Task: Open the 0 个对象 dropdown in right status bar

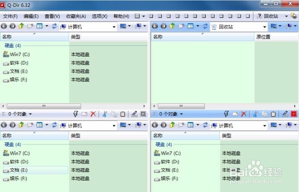Action: pos(181,114)
